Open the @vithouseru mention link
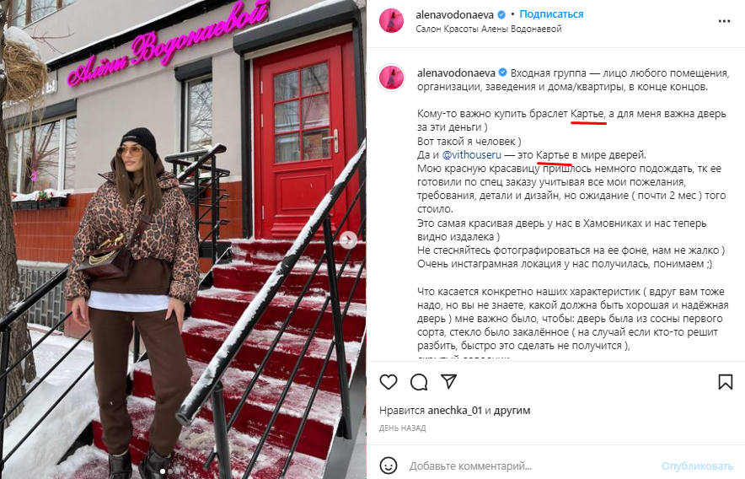The height and width of the screenshot is (479, 745). click(471, 155)
